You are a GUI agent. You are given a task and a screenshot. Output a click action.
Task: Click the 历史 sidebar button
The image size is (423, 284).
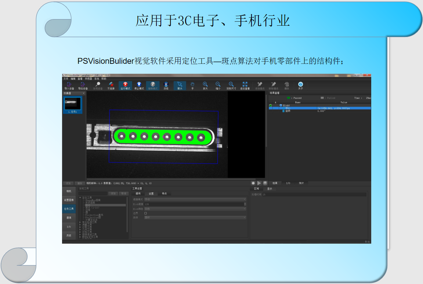(x=69, y=235)
